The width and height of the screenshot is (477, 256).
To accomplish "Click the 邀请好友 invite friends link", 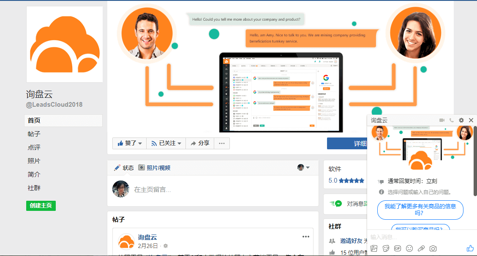I will tap(352, 241).
